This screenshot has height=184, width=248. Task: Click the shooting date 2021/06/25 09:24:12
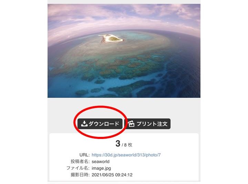(x=112, y=175)
